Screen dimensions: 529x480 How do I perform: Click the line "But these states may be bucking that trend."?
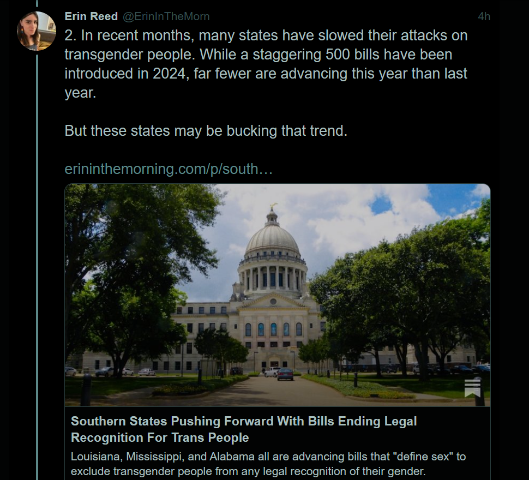(x=206, y=131)
